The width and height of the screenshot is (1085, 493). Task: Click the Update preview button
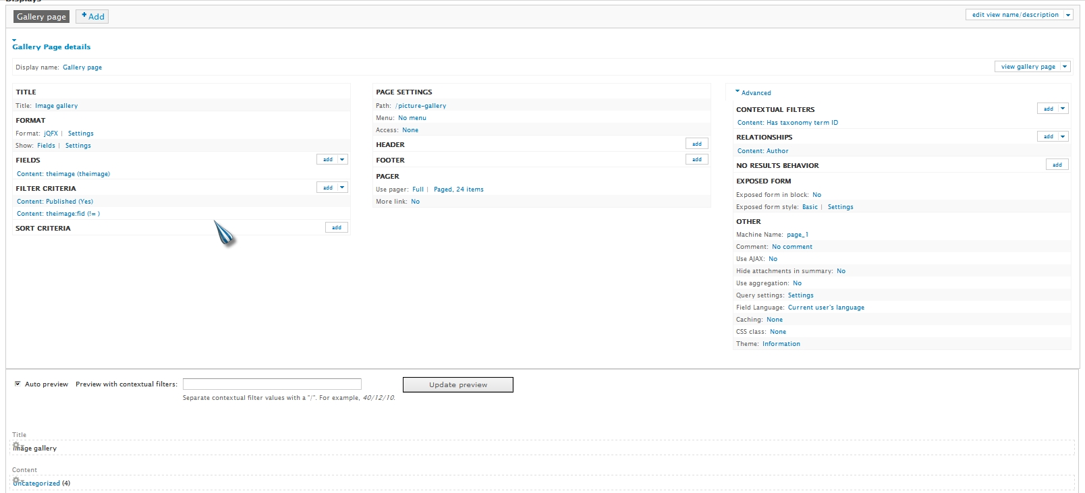pyautogui.click(x=458, y=384)
